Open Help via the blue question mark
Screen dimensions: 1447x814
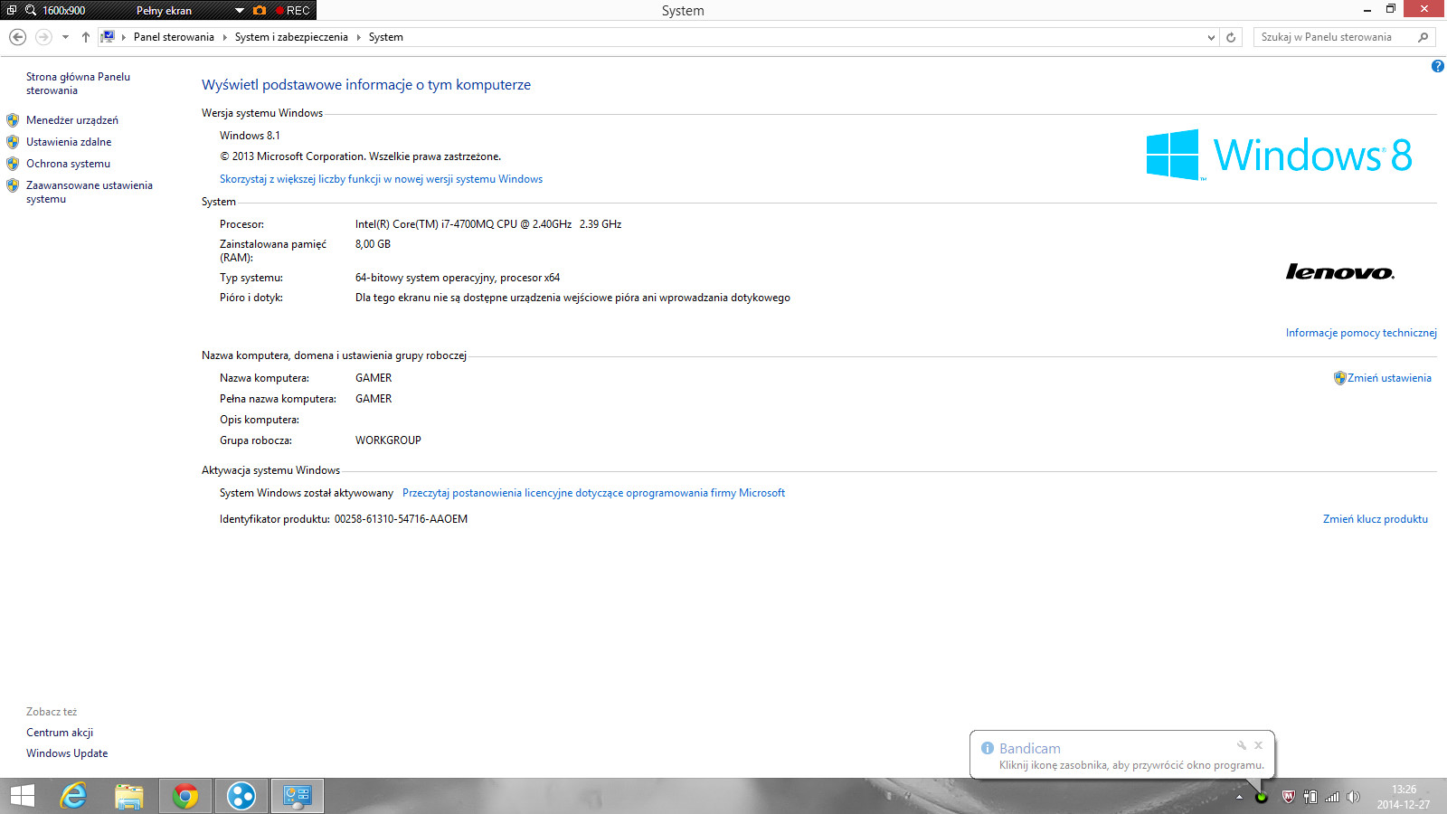click(x=1437, y=66)
